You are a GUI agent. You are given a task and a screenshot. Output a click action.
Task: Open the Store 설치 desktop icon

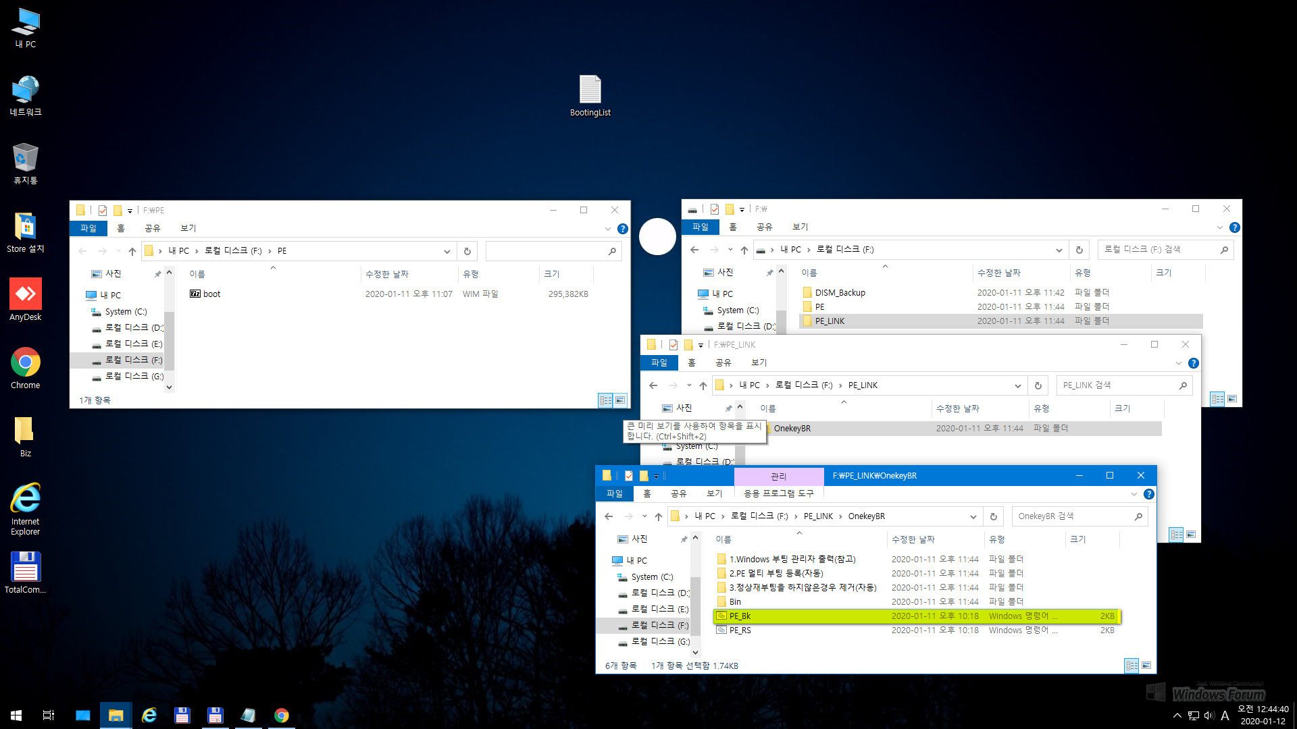pyautogui.click(x=26, y=232)
